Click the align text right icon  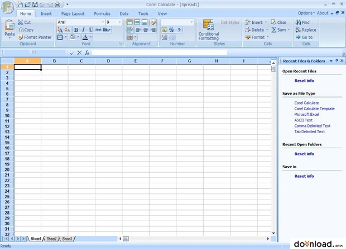(153, 30)
